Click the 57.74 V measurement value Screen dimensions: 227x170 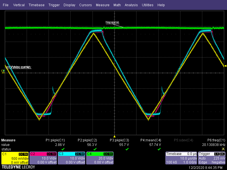155,145
